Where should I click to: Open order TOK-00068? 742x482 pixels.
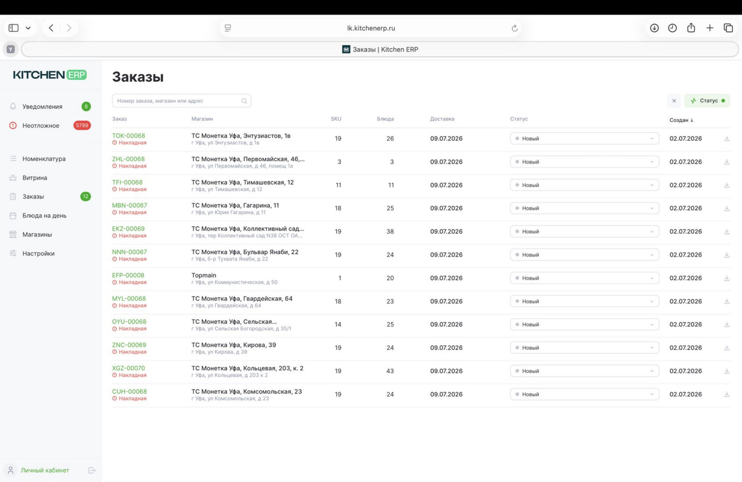click(129, 136)
